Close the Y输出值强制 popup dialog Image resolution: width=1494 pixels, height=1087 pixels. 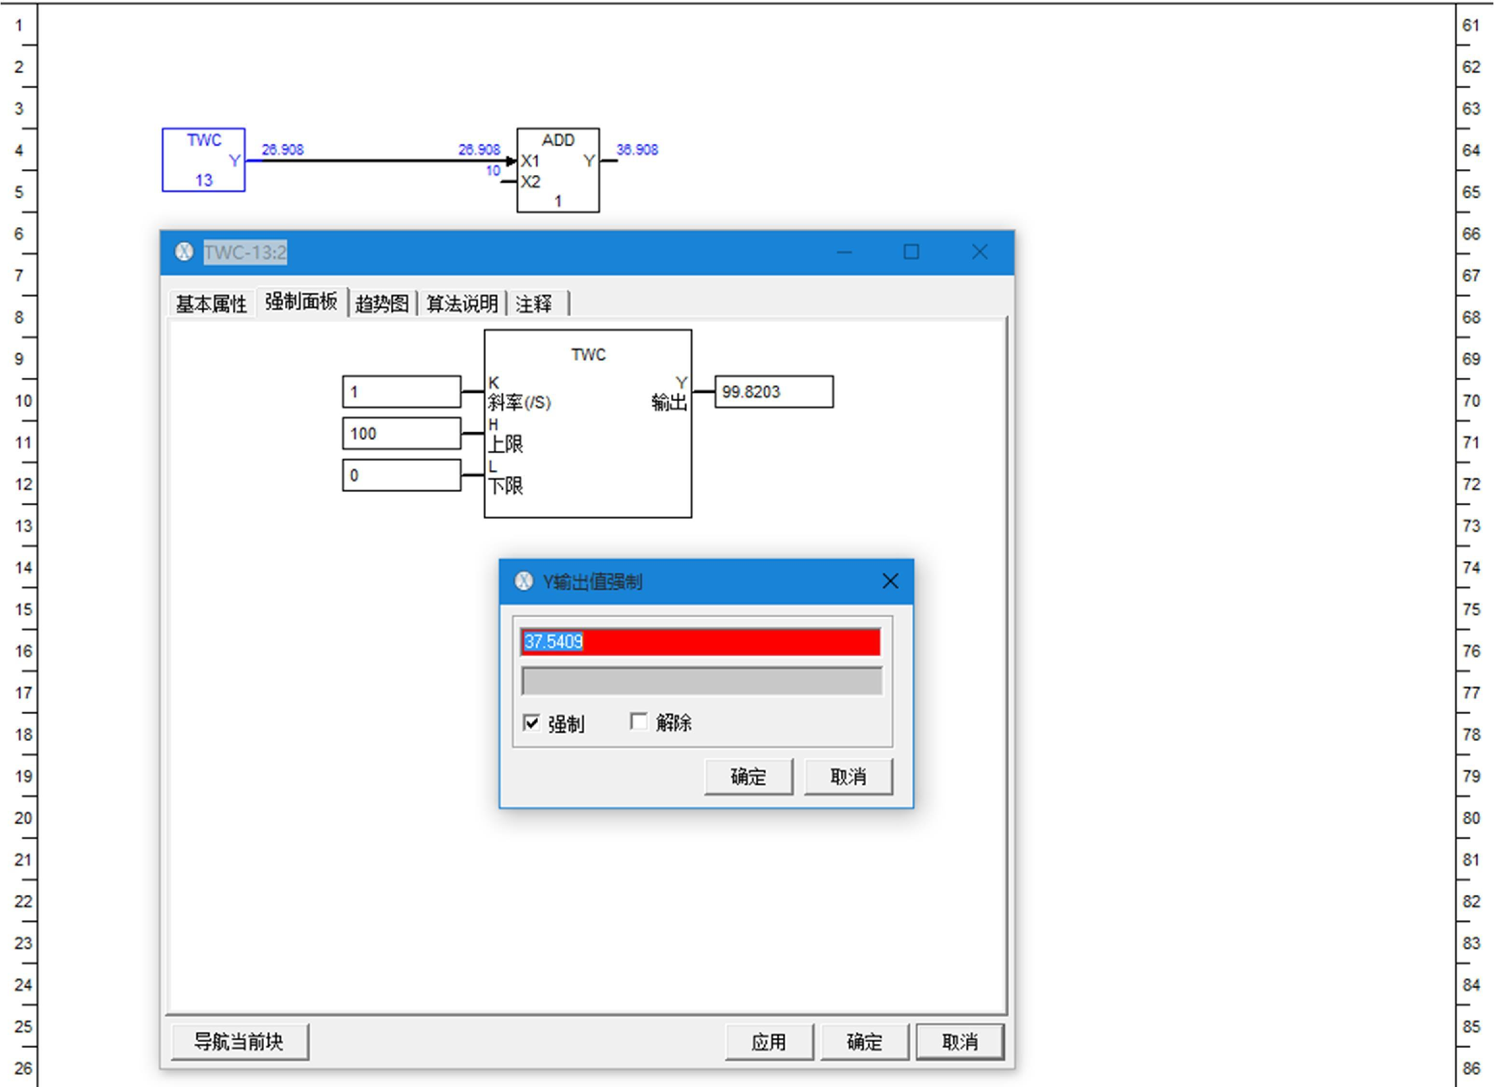pyautogui.click(x=890, y=581)
